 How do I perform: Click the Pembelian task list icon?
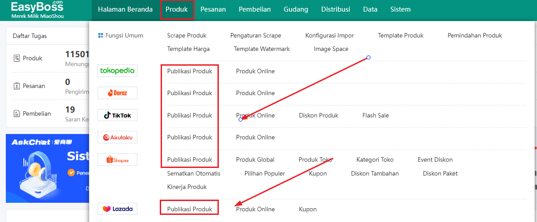(x=17, y=113)
